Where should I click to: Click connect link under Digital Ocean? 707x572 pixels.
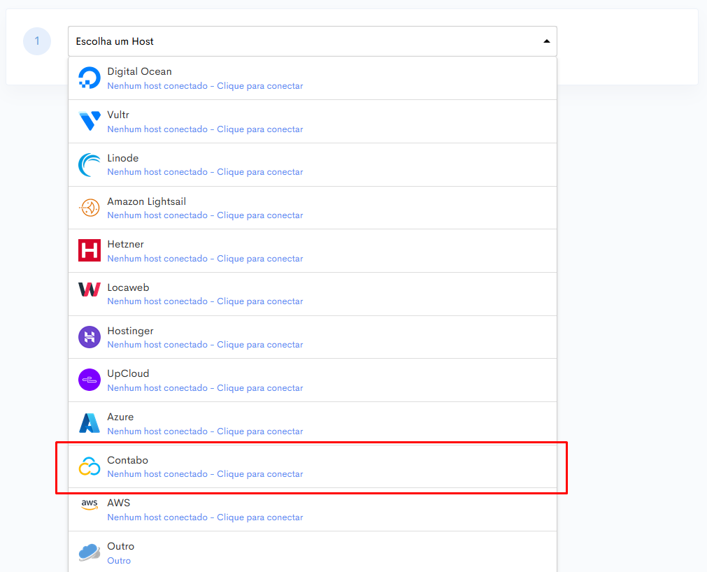click(x=205, y=85)
